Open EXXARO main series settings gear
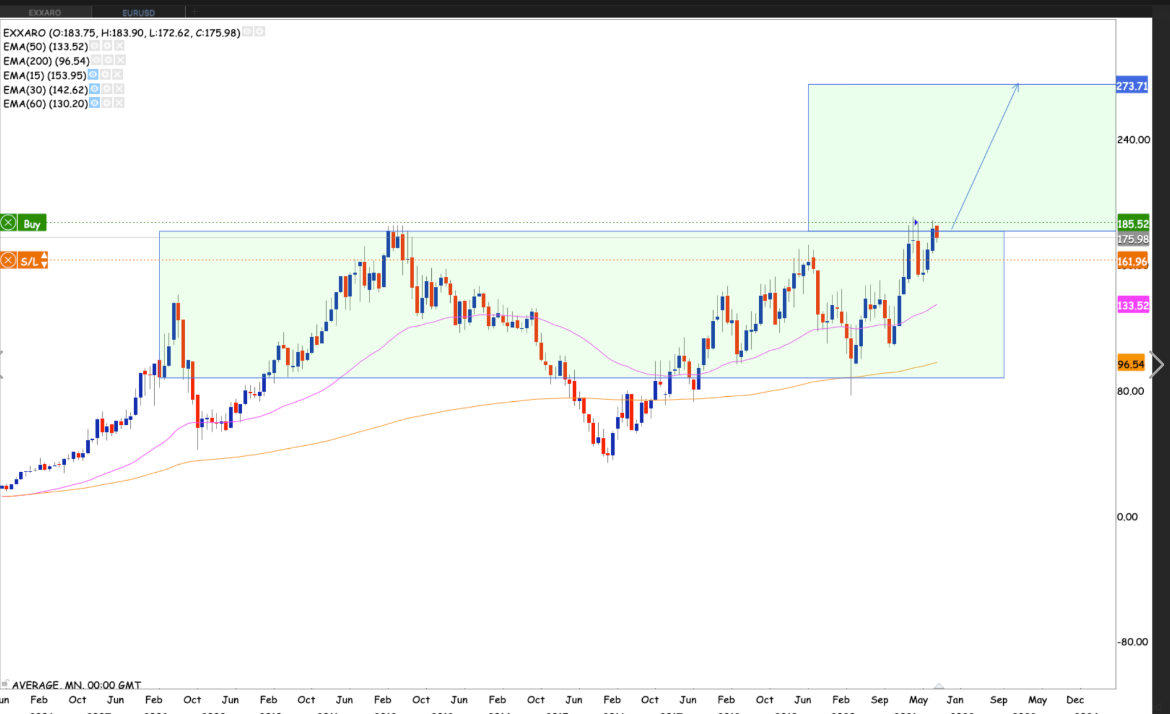Viewport: 1170px width, 714px height. click(x=259, y=31)
